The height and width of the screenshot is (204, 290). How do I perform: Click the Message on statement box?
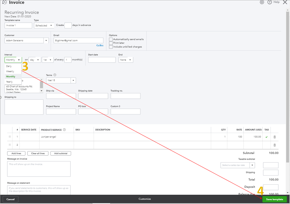click(39, 190)
